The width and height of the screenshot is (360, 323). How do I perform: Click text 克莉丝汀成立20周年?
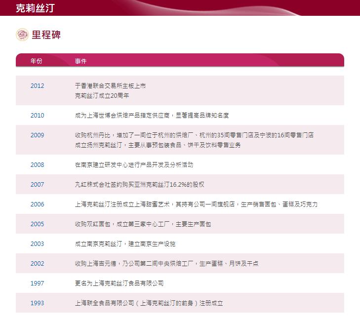102,95
